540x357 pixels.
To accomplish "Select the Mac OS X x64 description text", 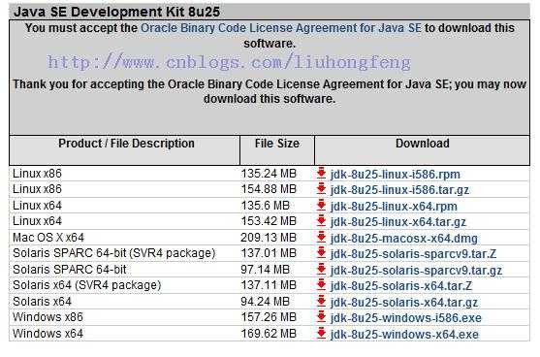I will (48, 238).
